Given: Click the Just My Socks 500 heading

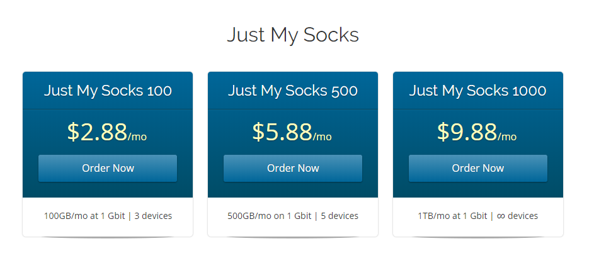Looking at the screenshot, I should pyautogui.click(x=293, y=91).
